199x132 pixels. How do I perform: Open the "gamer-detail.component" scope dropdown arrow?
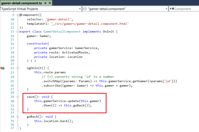[x=166, y=9]
